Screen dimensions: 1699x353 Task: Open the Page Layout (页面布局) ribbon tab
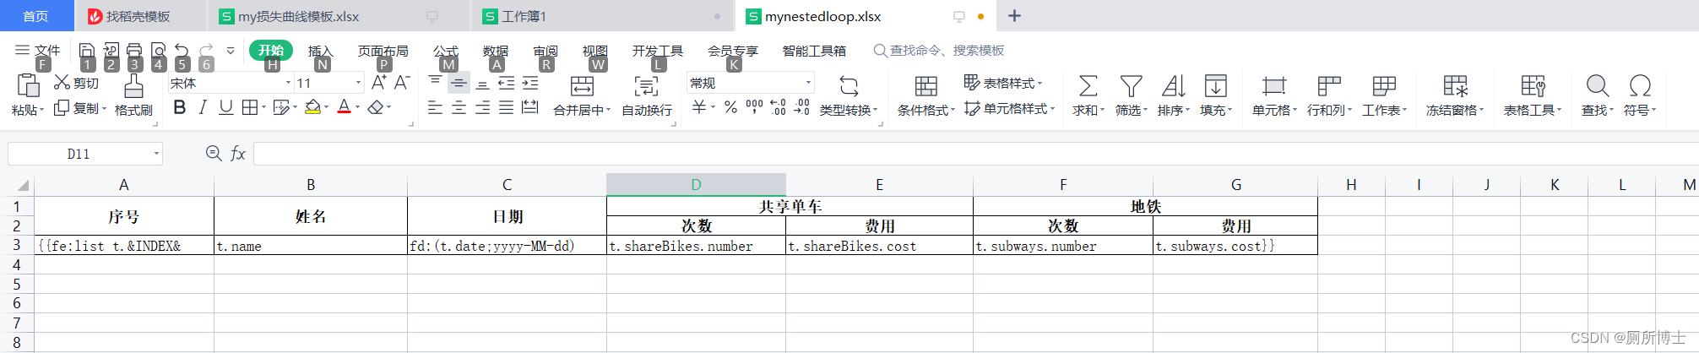(383, 51)
